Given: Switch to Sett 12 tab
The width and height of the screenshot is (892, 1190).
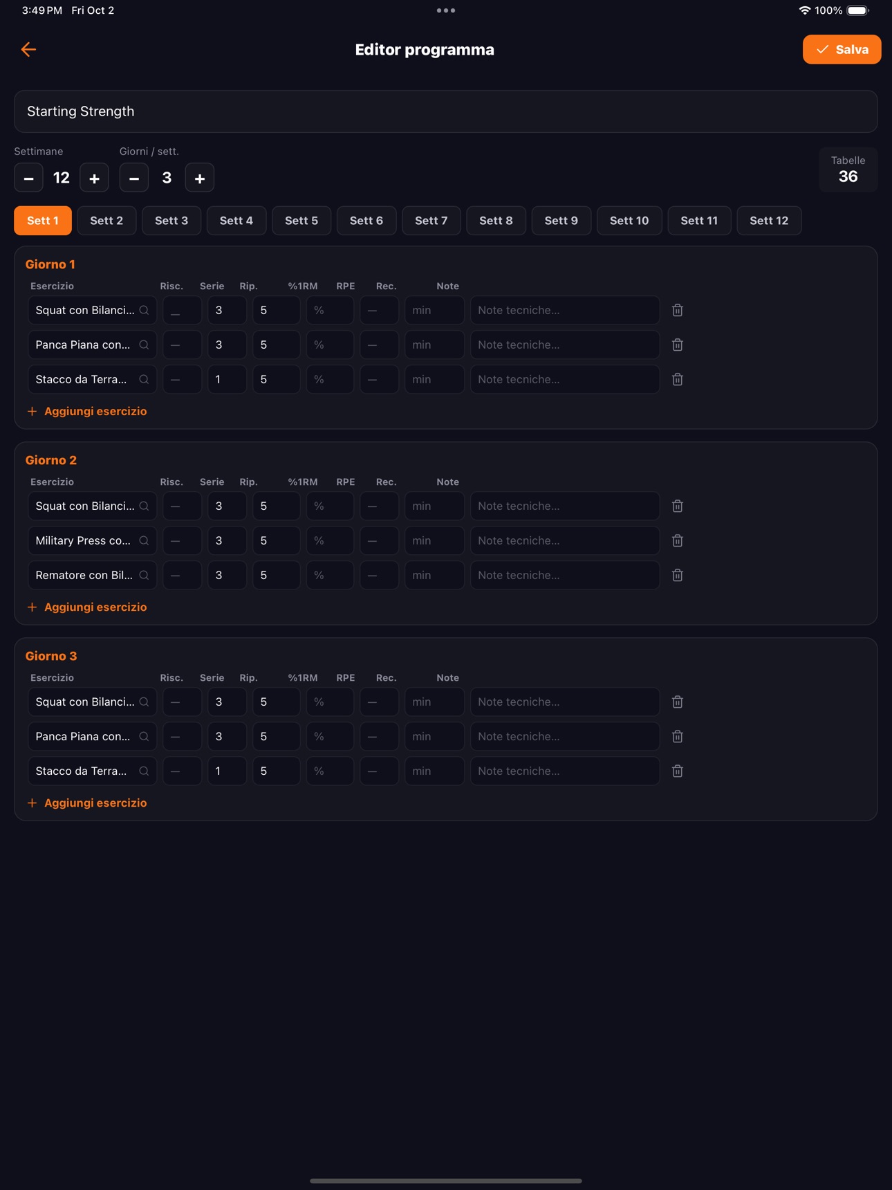Looking at the screenshot, I should [x=769, y=221].
